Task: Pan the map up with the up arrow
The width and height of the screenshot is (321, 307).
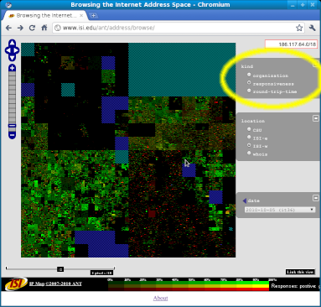Action: point(12,44)
